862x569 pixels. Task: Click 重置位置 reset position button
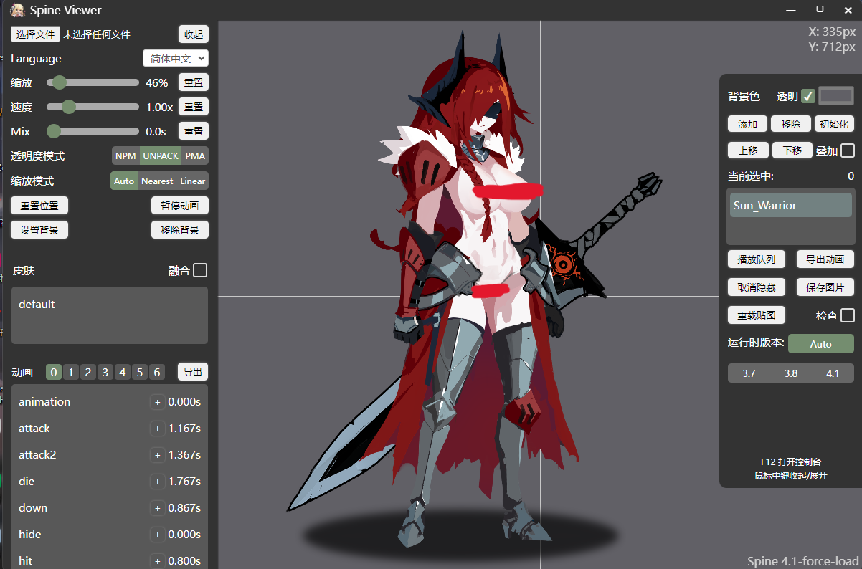coord(39,206)
